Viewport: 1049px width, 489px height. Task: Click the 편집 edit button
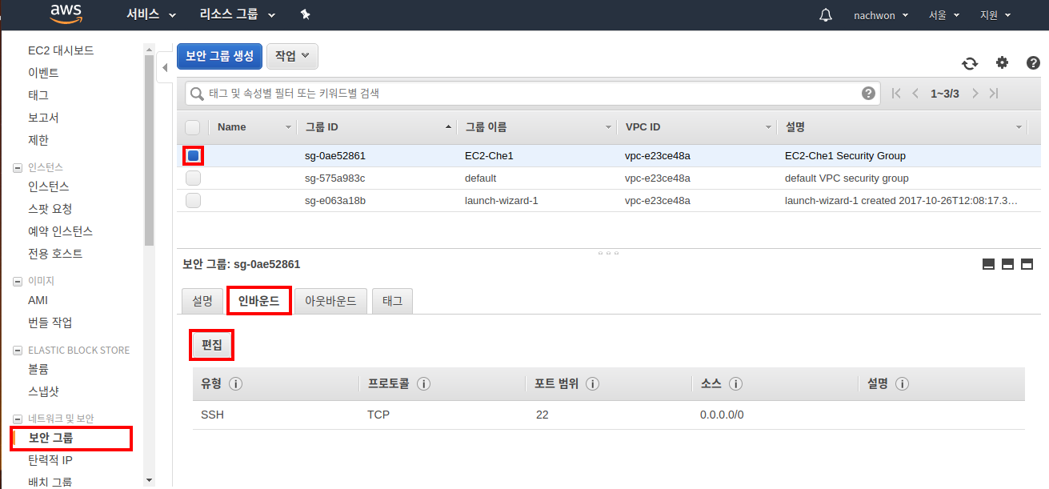point(212,346)
